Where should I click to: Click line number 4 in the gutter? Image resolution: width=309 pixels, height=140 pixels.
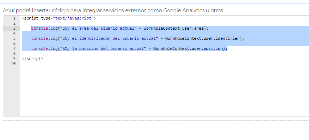(x=14, y=33)
